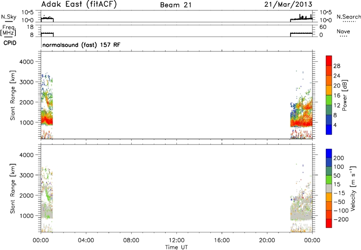This screenshot has width=361, height=250.
Task: Click 4000 tick on power panel axis
Action: pos(26,62)
